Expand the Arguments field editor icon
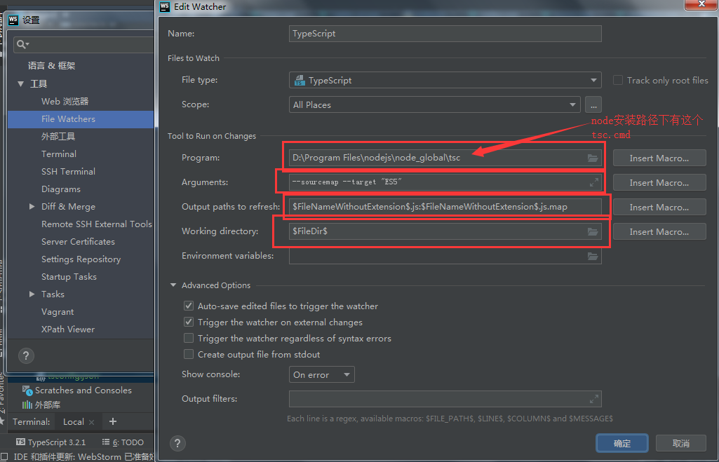Image resolution: width=719 pixels, height=462 pixels. 594,182
